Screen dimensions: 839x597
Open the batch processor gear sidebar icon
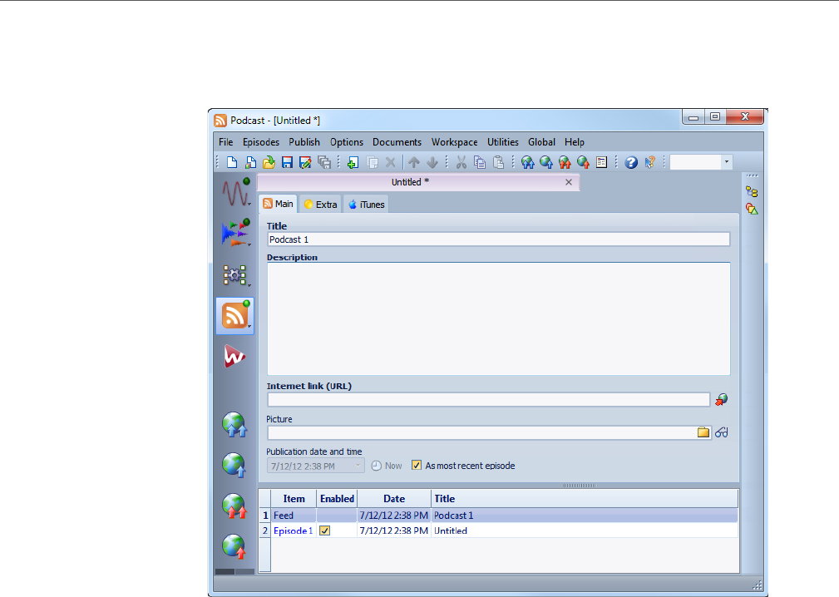pyautogui.click(x=235, y=275)
